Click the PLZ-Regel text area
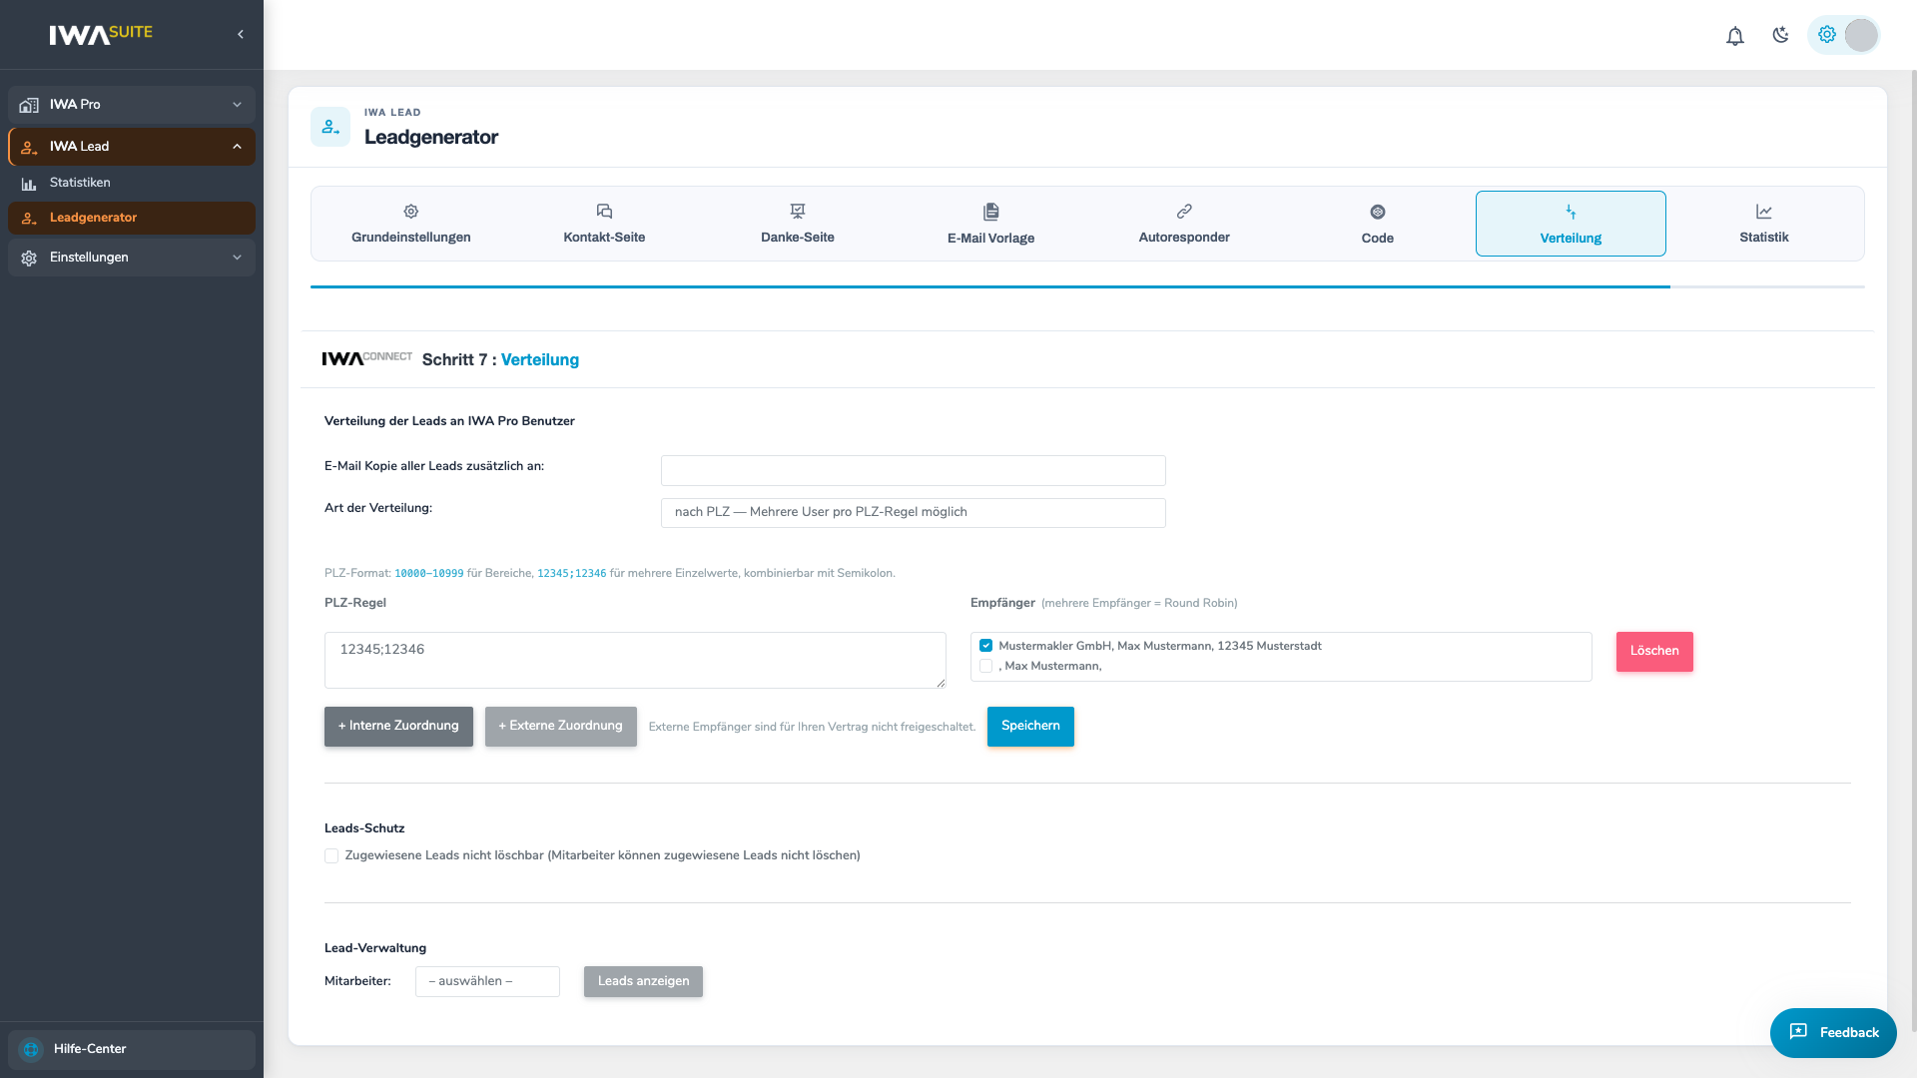This screenshot has height=1078, width=1917. (635, 660)
